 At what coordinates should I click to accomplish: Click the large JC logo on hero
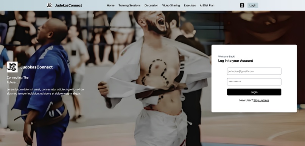(12, 67)
